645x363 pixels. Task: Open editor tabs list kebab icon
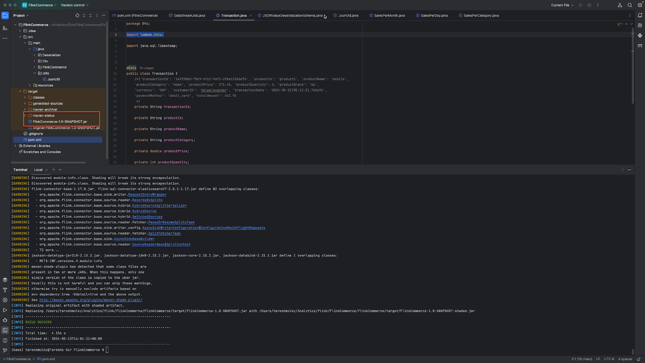coord(630,15)
